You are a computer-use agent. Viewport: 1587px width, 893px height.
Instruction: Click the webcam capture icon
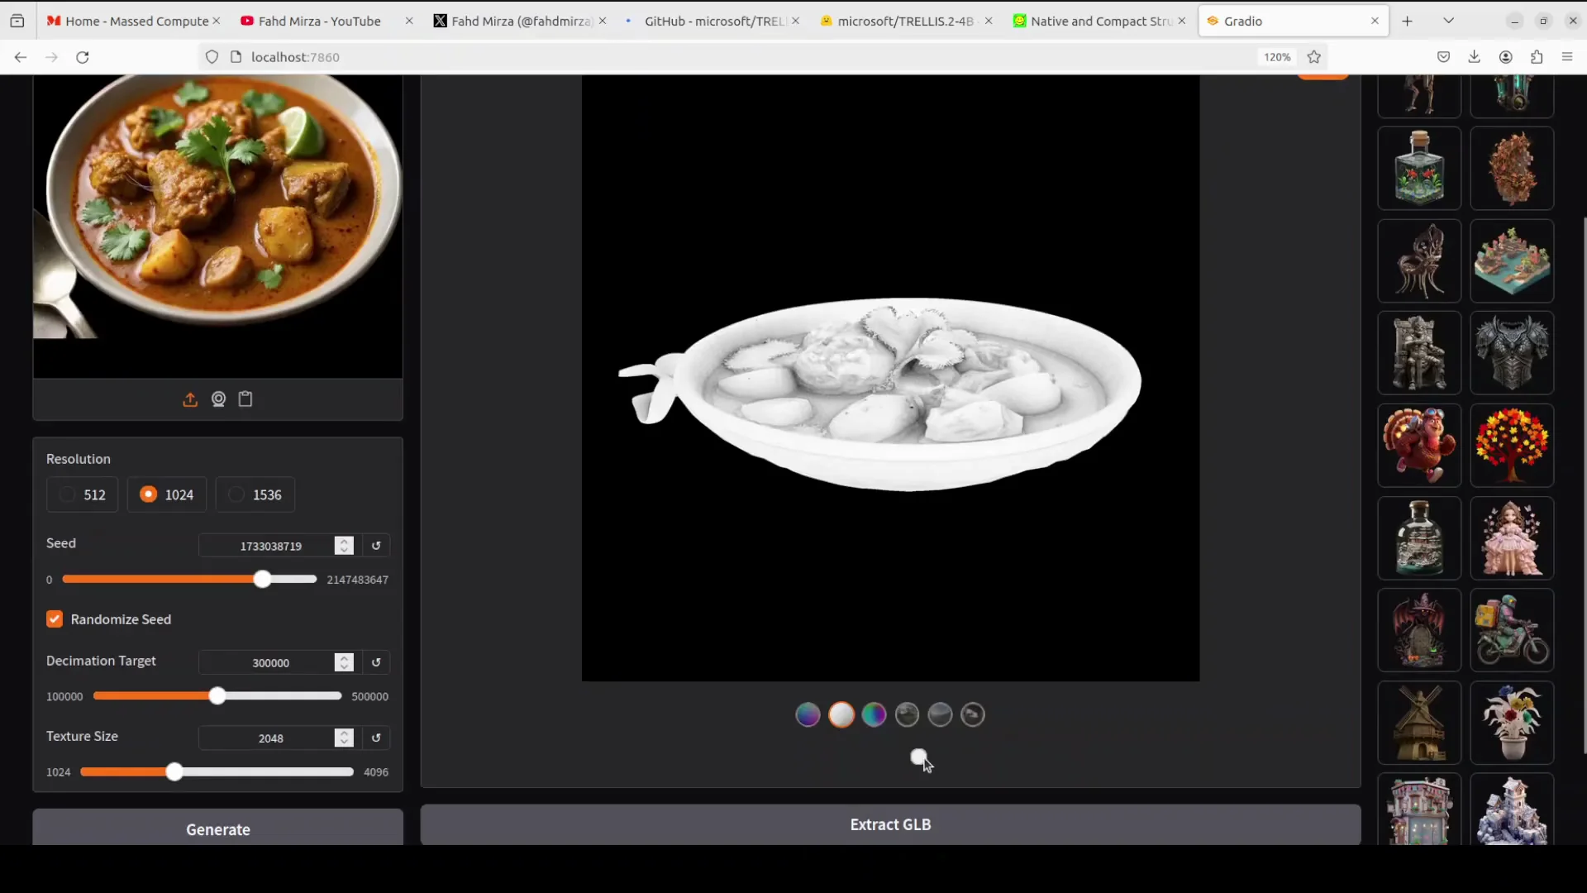(x=218, y=399)
